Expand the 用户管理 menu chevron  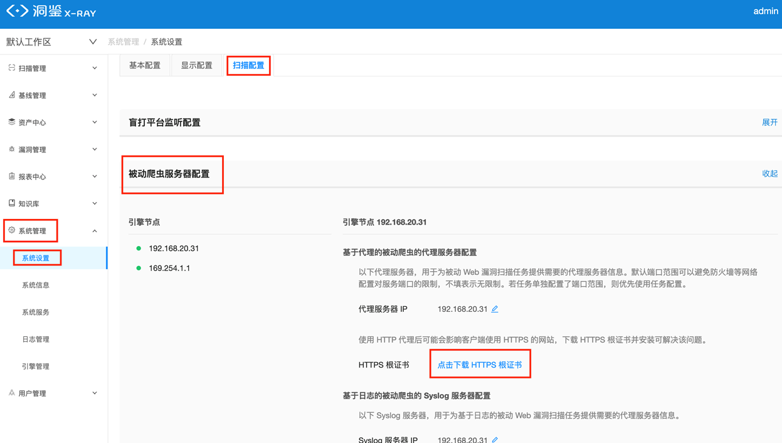pos(95,393)
